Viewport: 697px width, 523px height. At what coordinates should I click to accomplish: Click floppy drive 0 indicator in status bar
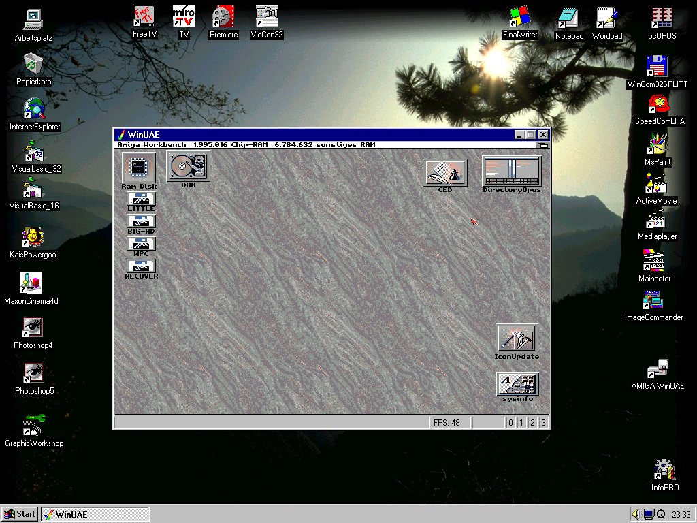pos(510,422)
